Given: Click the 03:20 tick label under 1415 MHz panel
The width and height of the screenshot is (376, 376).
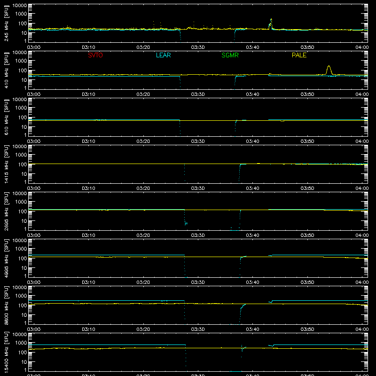Looking at the screenshot, I should click(143, 188).
